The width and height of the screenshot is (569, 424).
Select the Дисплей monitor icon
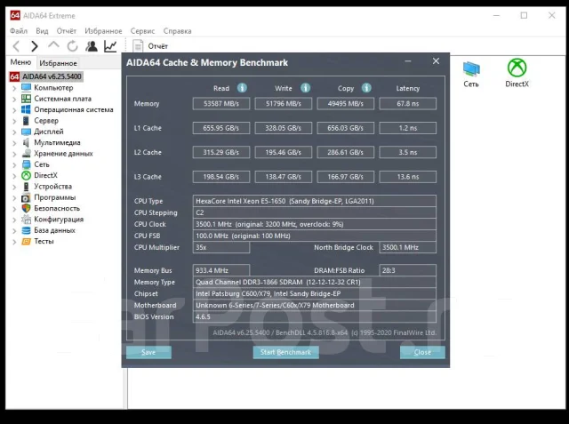pyautogui.click(x=26, y=132)
